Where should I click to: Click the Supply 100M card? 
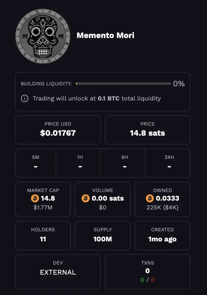[x=103, y=236]
